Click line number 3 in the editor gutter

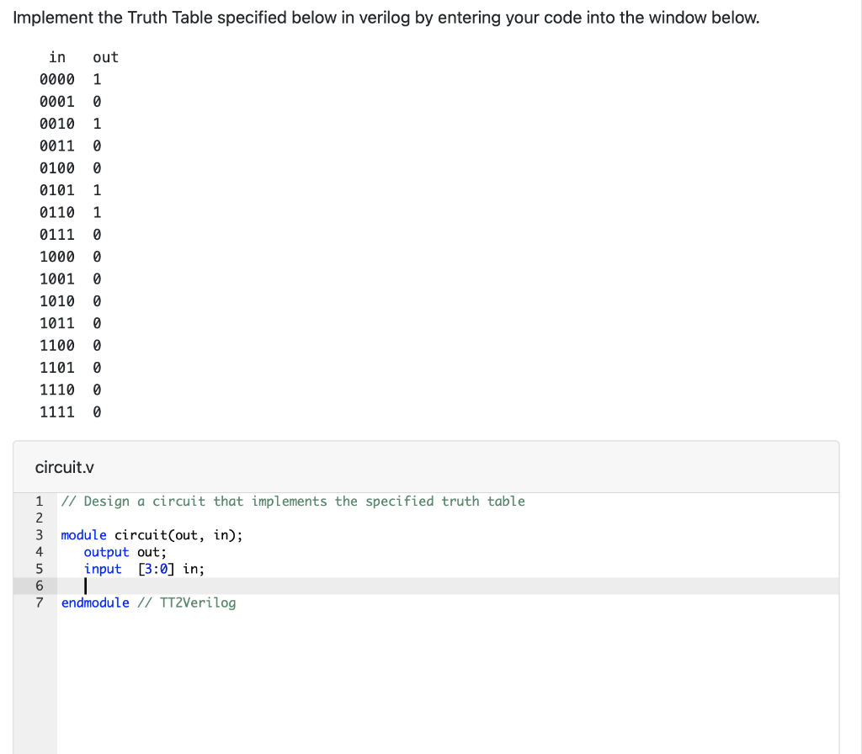pos(39,535)
